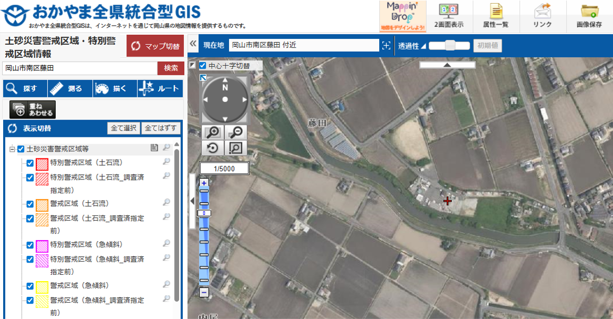Uncheck 特別警戒区域（土石流） layer checkbox
The image size is (613, 319).
pyautogui.click(x=30, y=163)
